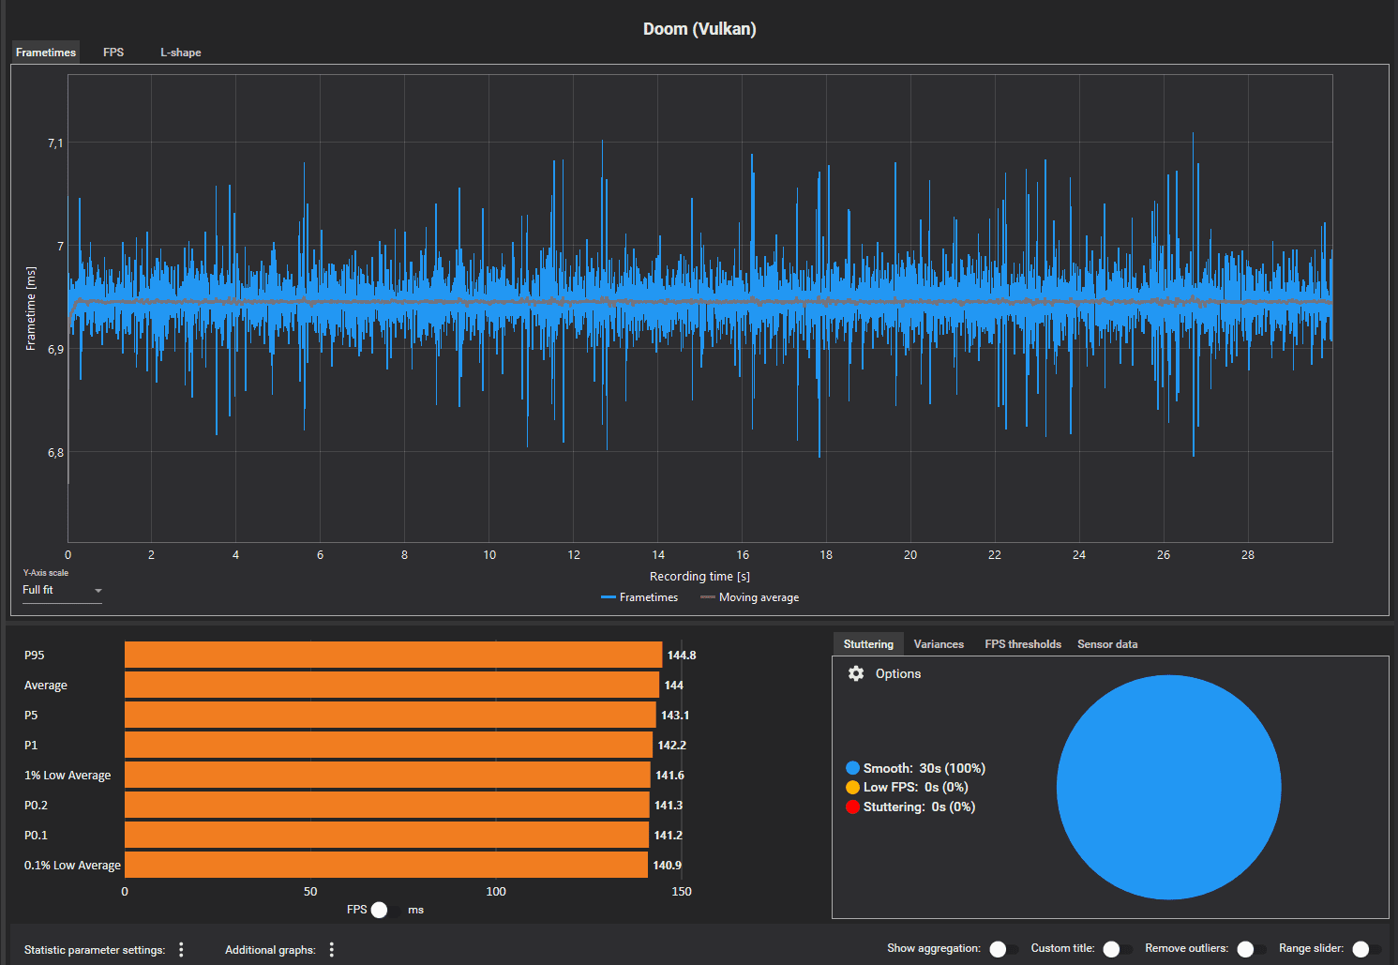
Task: Click the 140.9 value label
Action: pyautogui.click(x=668, y=865)
